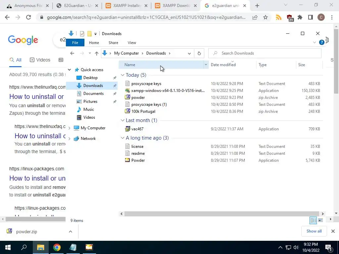The image size is (339, 254).
Task: Switch to the XAMPP Installer Chrome tab
Action: point(127,6)
